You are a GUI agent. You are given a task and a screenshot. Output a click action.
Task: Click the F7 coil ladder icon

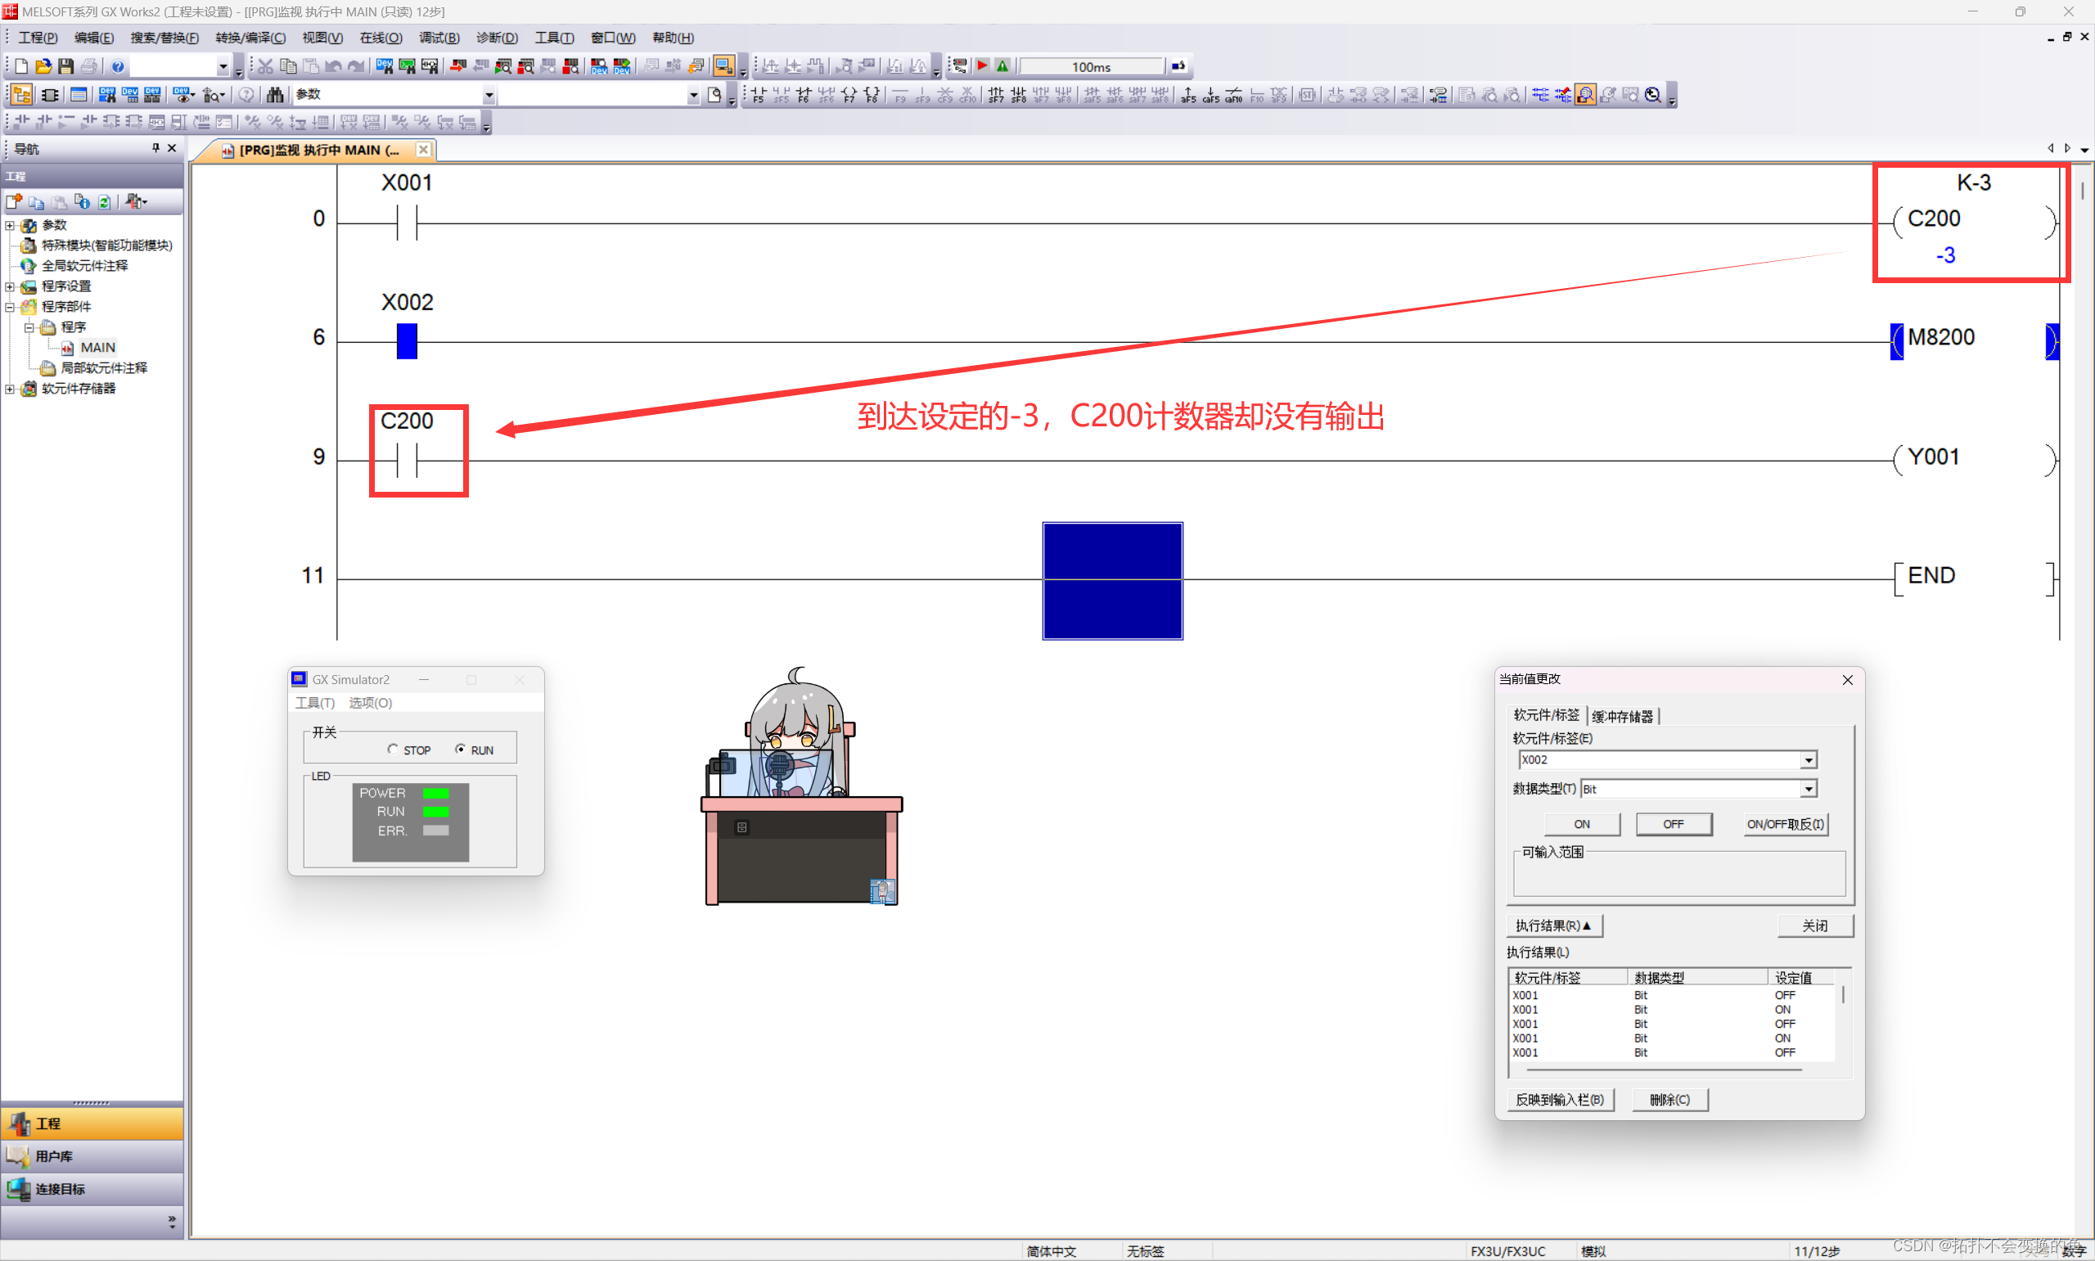click(849, 95)
